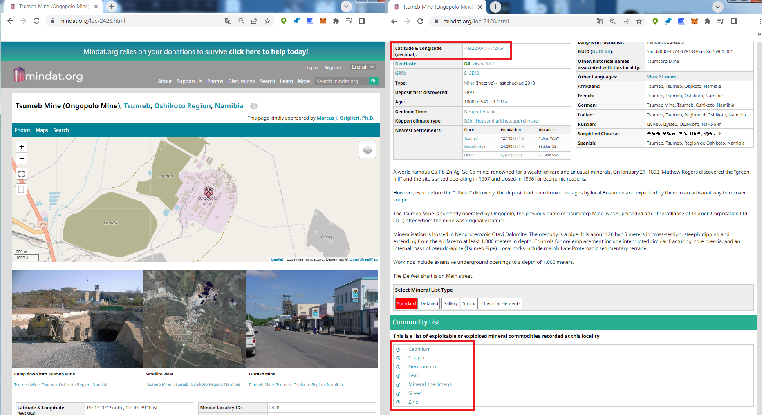The width and height of the screenshot is (773, 415).
Task: Click the info icon beside Namibia title
Action: click(x=254, y=106)
